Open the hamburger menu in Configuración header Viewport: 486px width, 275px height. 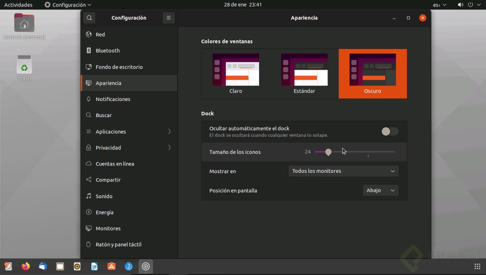pyautogui.click(x=168, y=18)
